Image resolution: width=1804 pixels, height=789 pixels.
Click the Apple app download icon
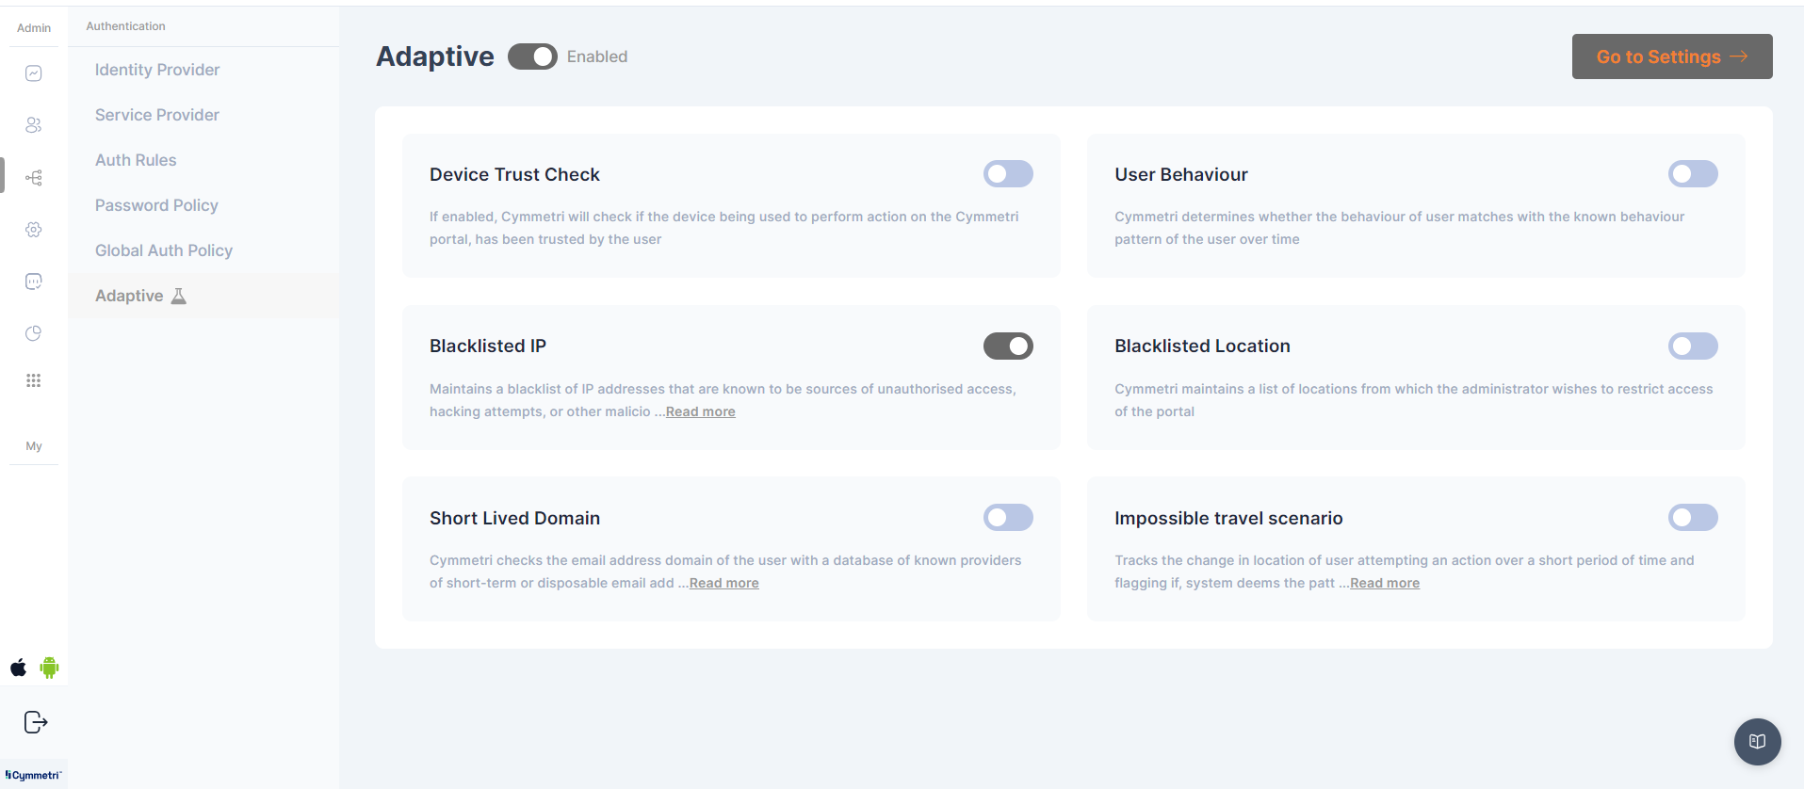19,668
